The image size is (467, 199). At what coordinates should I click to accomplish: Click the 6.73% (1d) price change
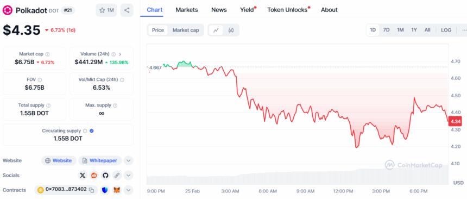coord(62,30)
